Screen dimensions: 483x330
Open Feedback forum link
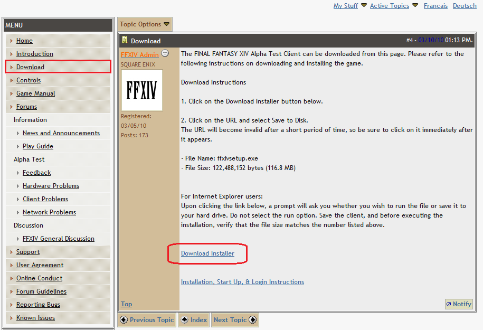coord(36,173)
